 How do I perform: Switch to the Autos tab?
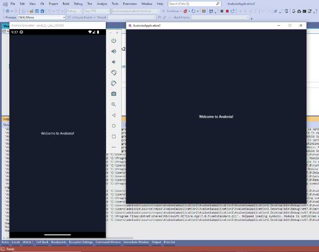pos(5,242)
